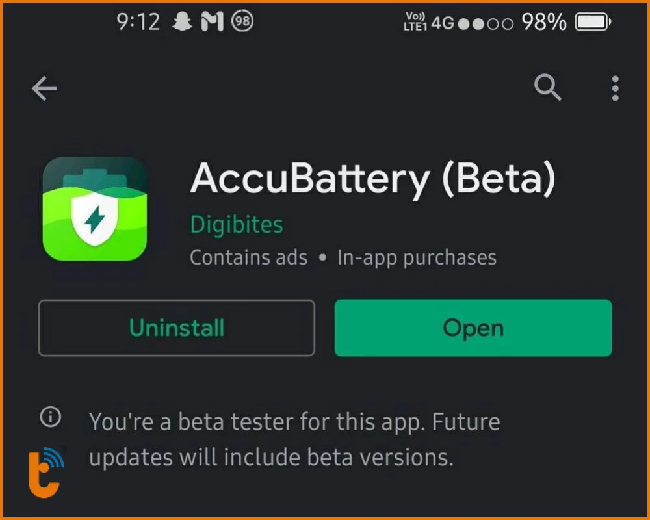The height and width of the screenshot is (520, 650).
Task: Tap the circled 98 status icon
Action: (x=243, y=23)
